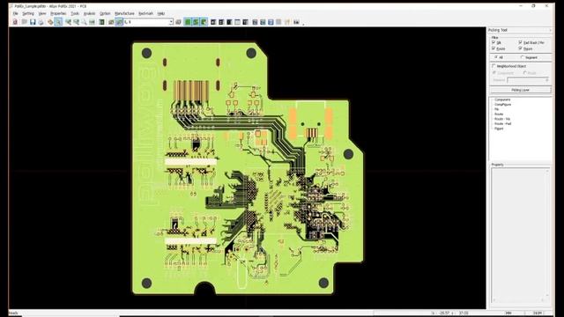Image resolution: width=564 pixels, height=317 pixels.
Task: Open the Properties menu
Action: (x=58, y=13)
